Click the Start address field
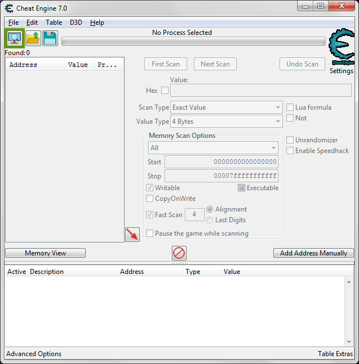Image resolution: width=359 pixels, height=364 pixels. pos(221,162)
